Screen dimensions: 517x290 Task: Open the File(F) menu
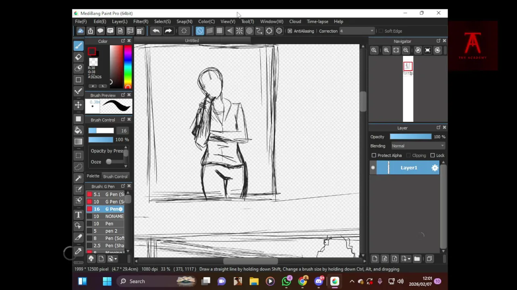click(81, 21)
